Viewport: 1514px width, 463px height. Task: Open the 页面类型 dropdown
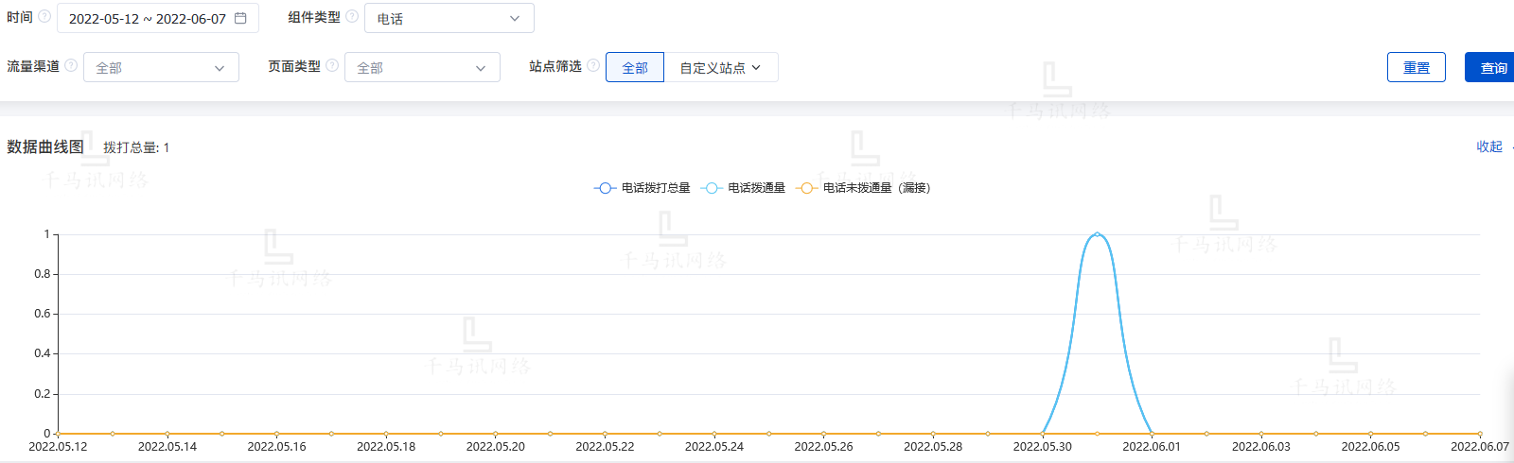click(422, 67)
